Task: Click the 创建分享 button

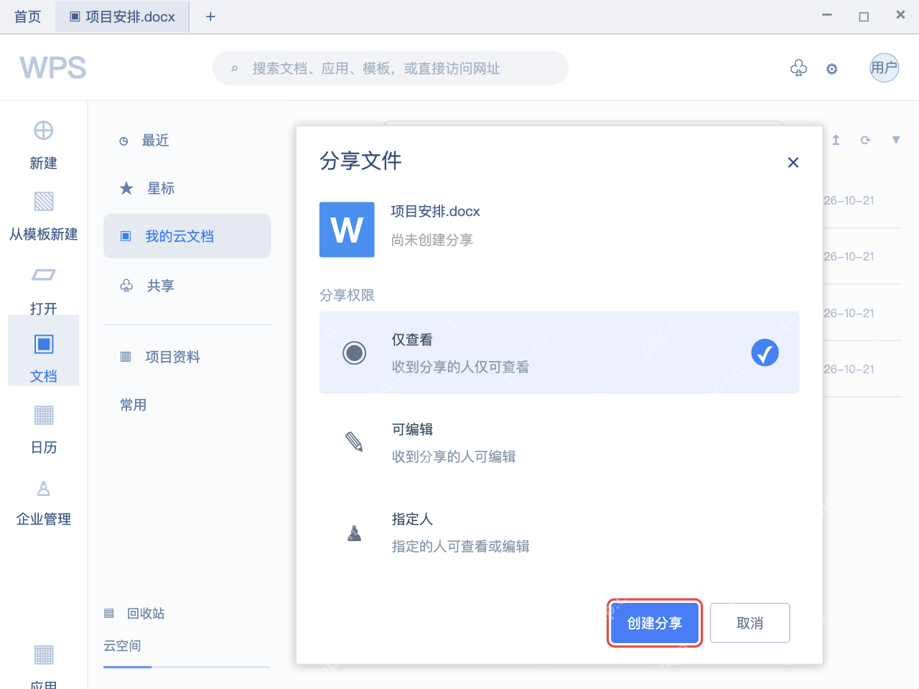Action: coord(654,623)
